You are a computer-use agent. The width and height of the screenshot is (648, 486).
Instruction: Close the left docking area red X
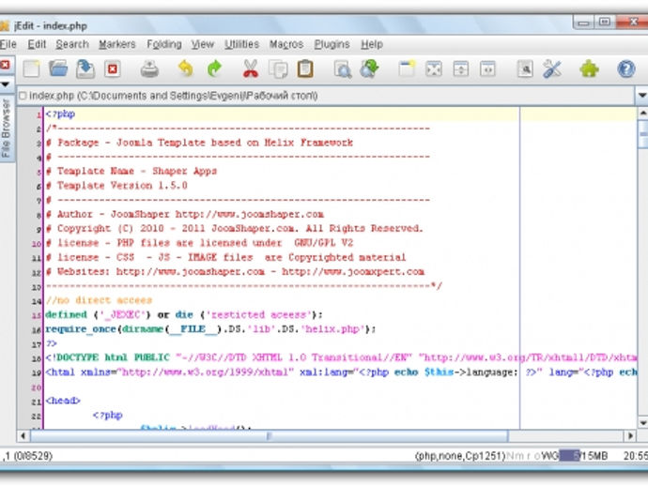(5, 66)
